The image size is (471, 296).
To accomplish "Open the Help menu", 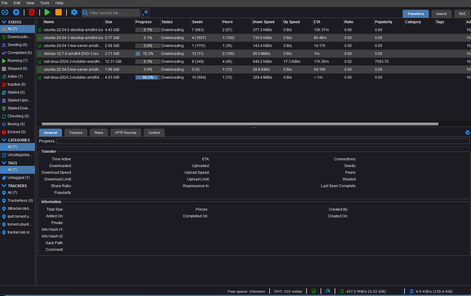I will (x=59, y=3).
